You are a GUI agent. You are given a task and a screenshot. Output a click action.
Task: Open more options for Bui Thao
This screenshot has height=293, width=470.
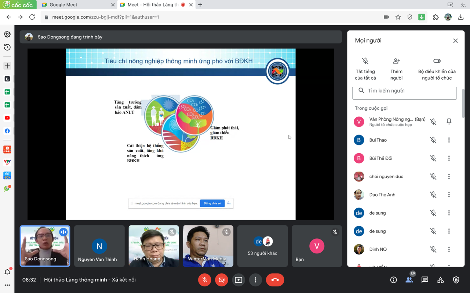pyautogui.click(x=449, y=140)
